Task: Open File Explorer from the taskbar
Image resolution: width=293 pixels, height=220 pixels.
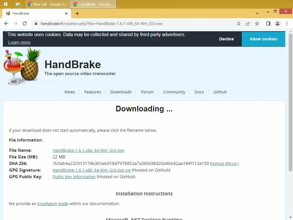Action: coord(18,4)
